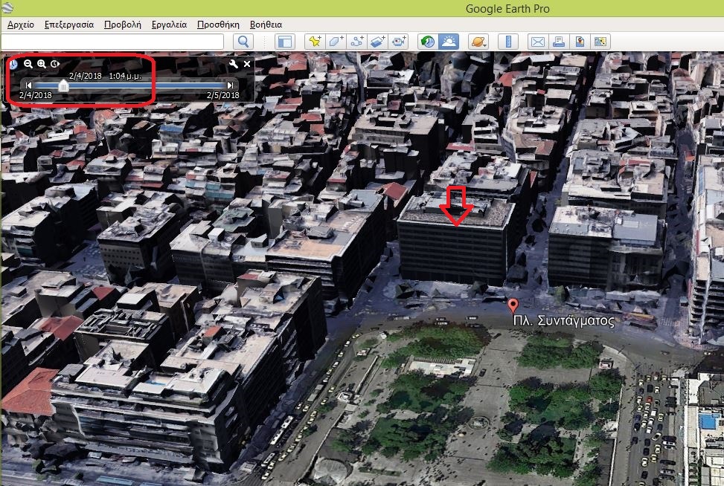Zoom in the time slider range

pyautogui.click(x=42, y=64)
